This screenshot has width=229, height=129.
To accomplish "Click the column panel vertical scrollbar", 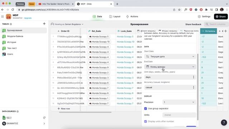I will [198, 87].
